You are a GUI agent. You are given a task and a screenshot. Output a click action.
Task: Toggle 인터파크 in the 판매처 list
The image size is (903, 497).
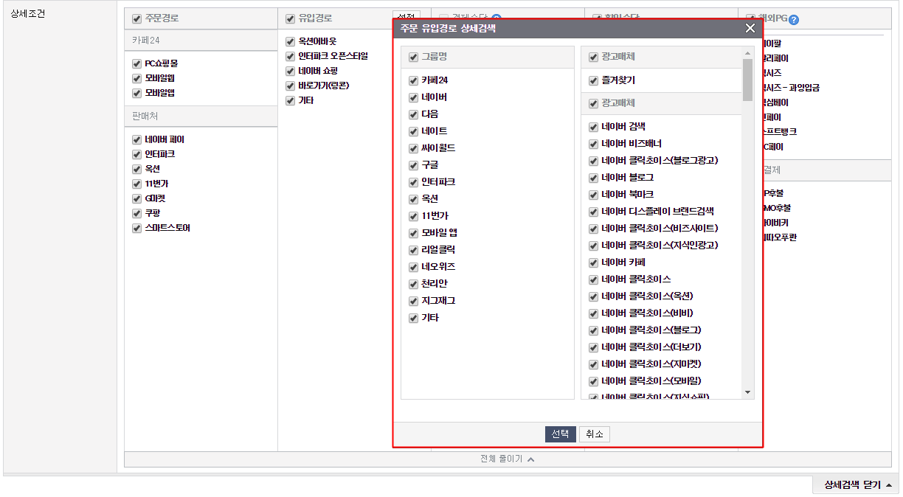point(136,154)
